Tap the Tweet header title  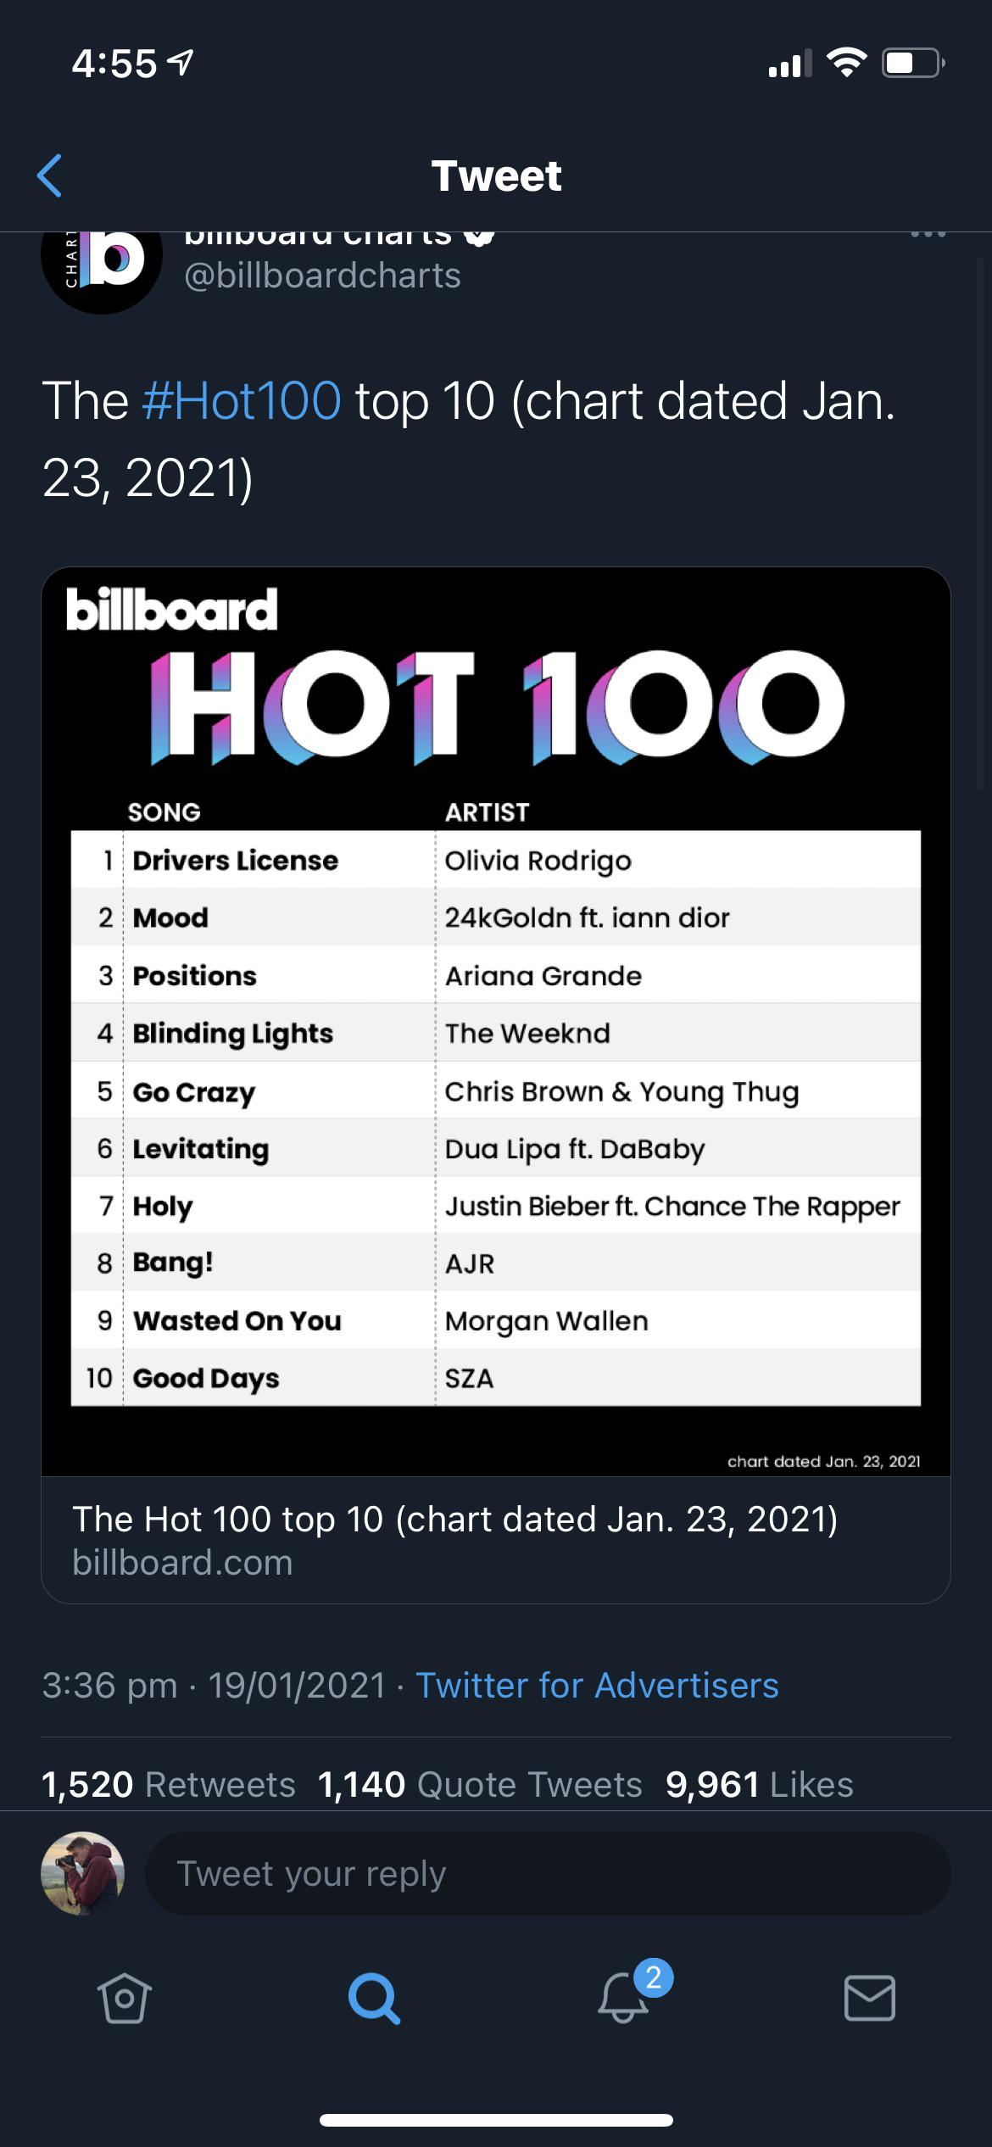click(x=496, y=176)
